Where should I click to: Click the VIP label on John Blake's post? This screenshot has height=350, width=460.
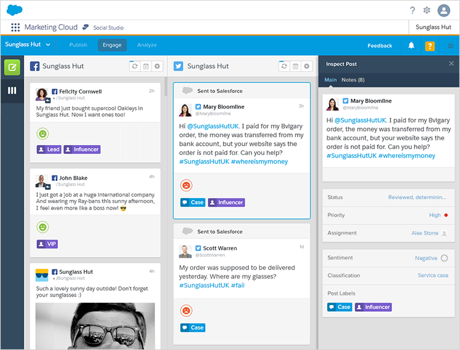click(x=47, y=244)
